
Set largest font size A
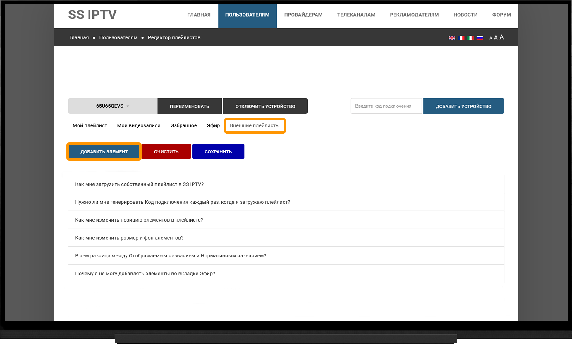coord(501,37)
